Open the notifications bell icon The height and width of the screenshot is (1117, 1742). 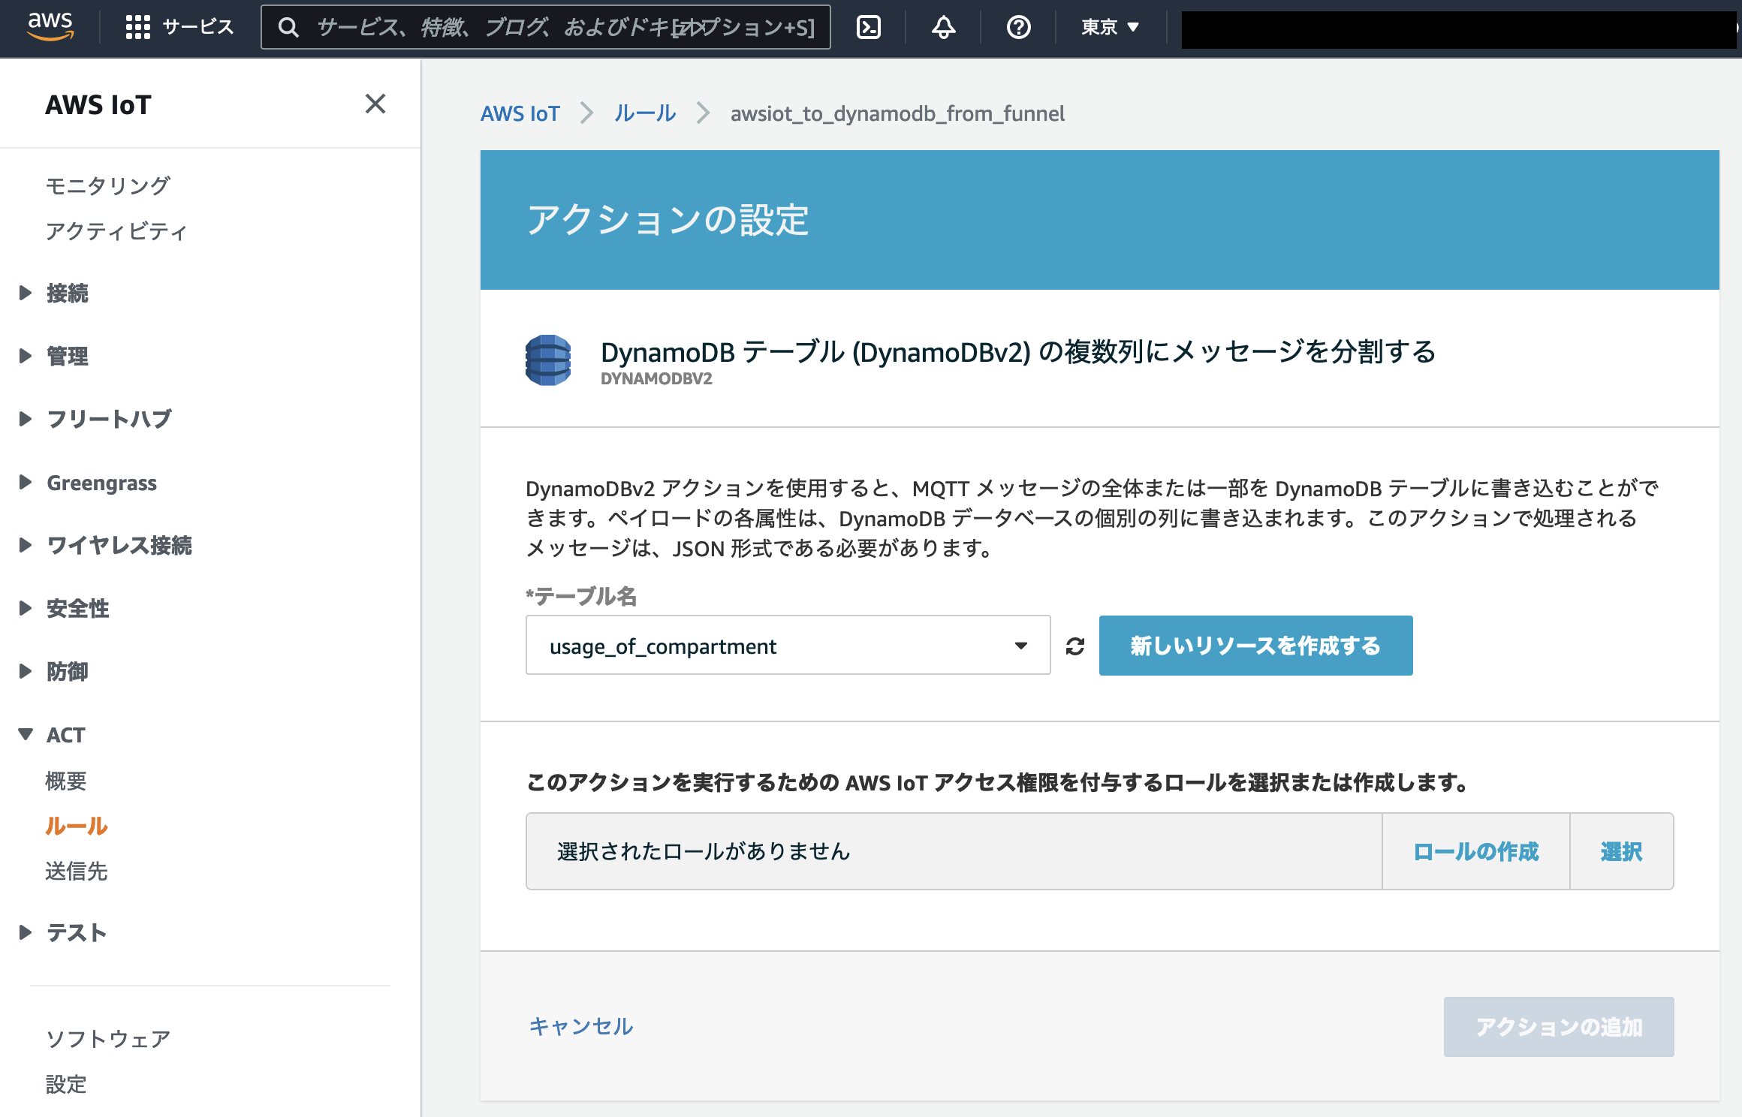pyautogui.click(x=942, y=27)
